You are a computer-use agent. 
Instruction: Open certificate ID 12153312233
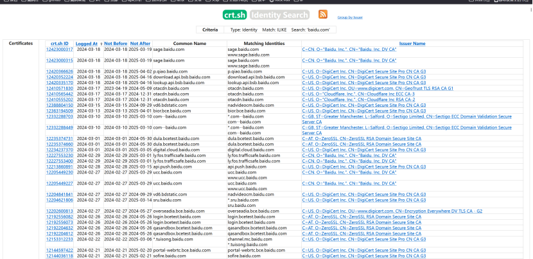60,239
